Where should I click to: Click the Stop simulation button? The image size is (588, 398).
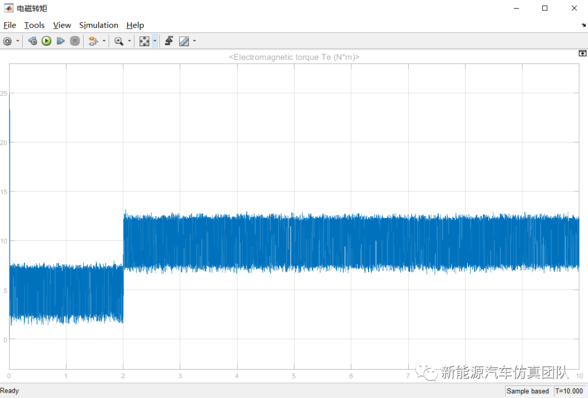pos(75,41)
